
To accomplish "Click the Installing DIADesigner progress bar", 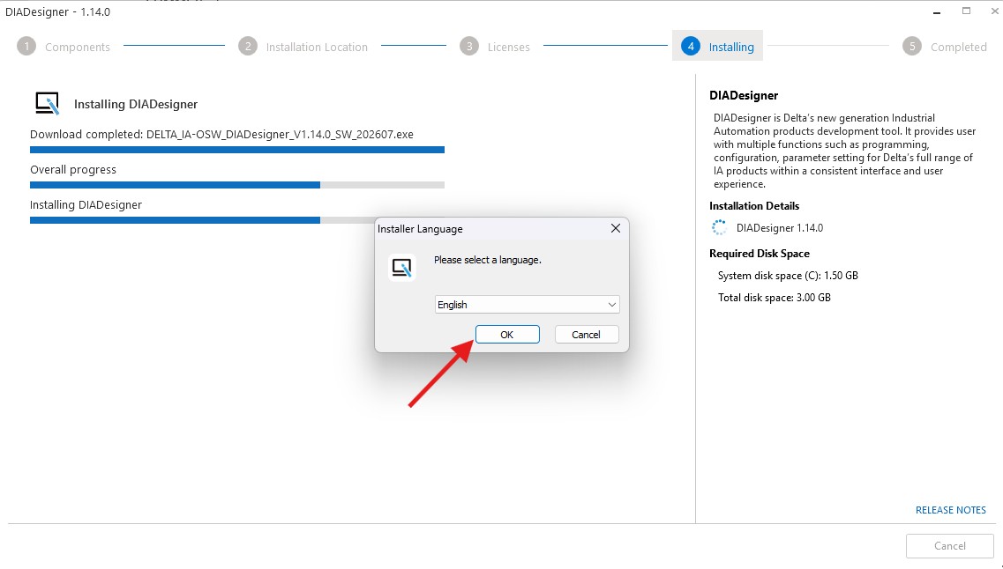I will (x=202, y=220).
